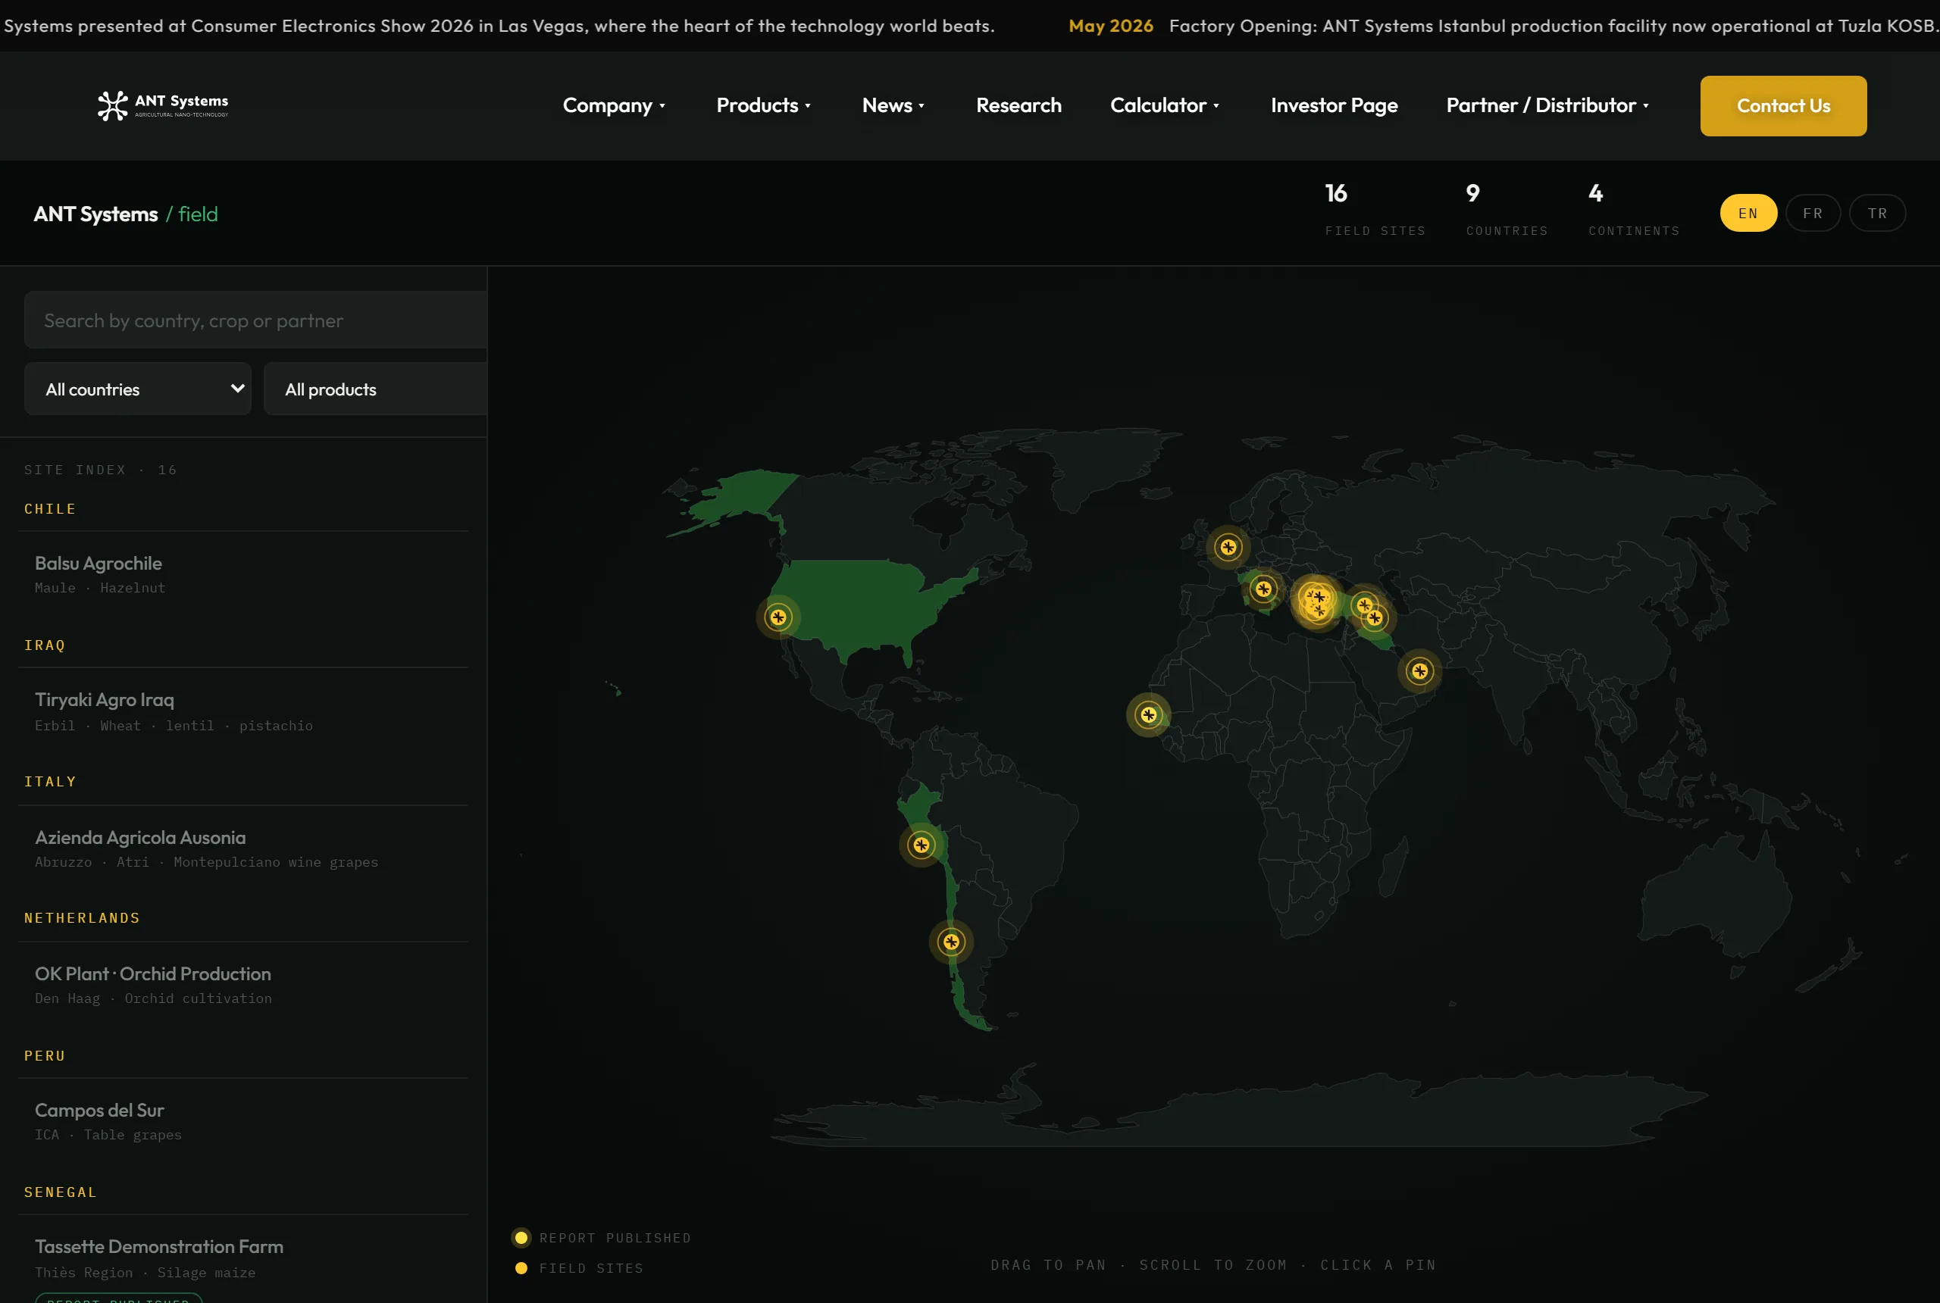Click the "SITE INDEX · 16" label

101,470
